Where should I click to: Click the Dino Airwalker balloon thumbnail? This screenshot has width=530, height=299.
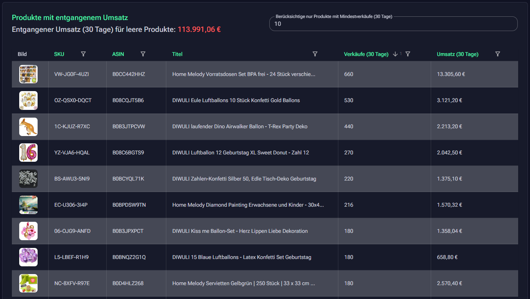click(x=28, y=127)
